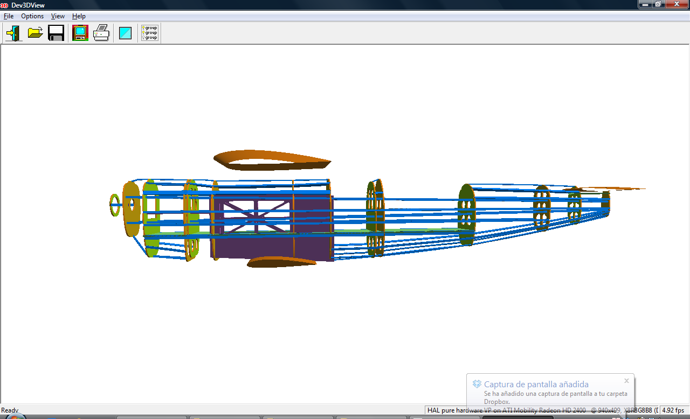This screenshot has height=419, width=690.
Task: Click the exit door toolbar icon
Action: [x=13, y=33]
